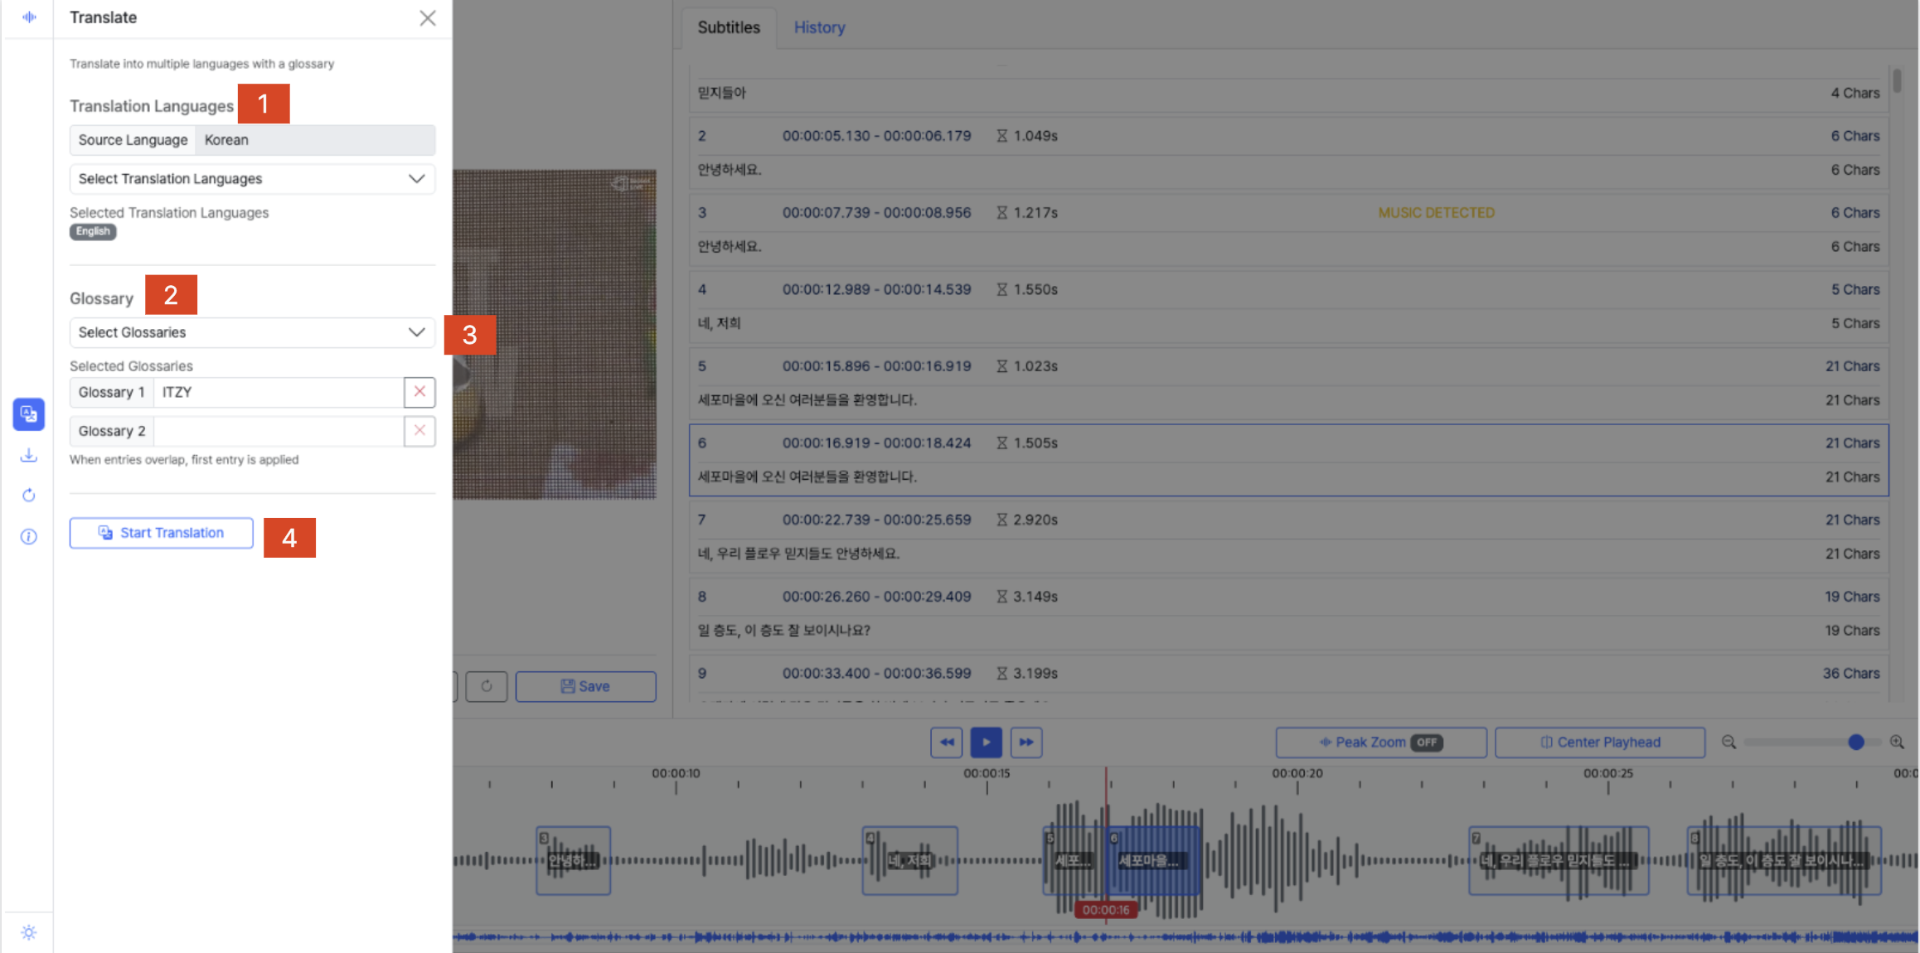Select subtitle 5 text line
The image size is (1920, 953).
pyautogui.click(x=807, y=400)
